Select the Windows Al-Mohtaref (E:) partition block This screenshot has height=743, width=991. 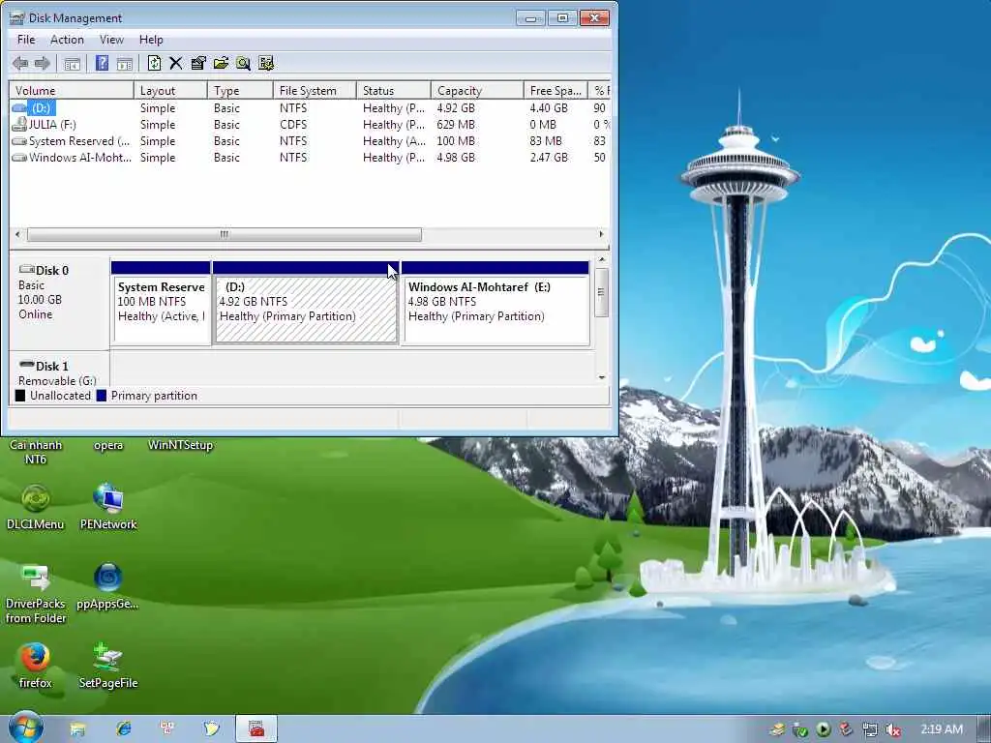point(495,303)
